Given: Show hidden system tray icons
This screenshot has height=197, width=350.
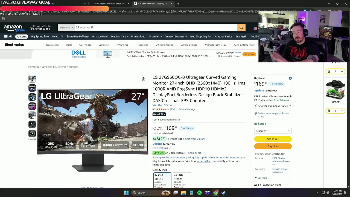Looking at the screenshot, I should click(317, 193).
